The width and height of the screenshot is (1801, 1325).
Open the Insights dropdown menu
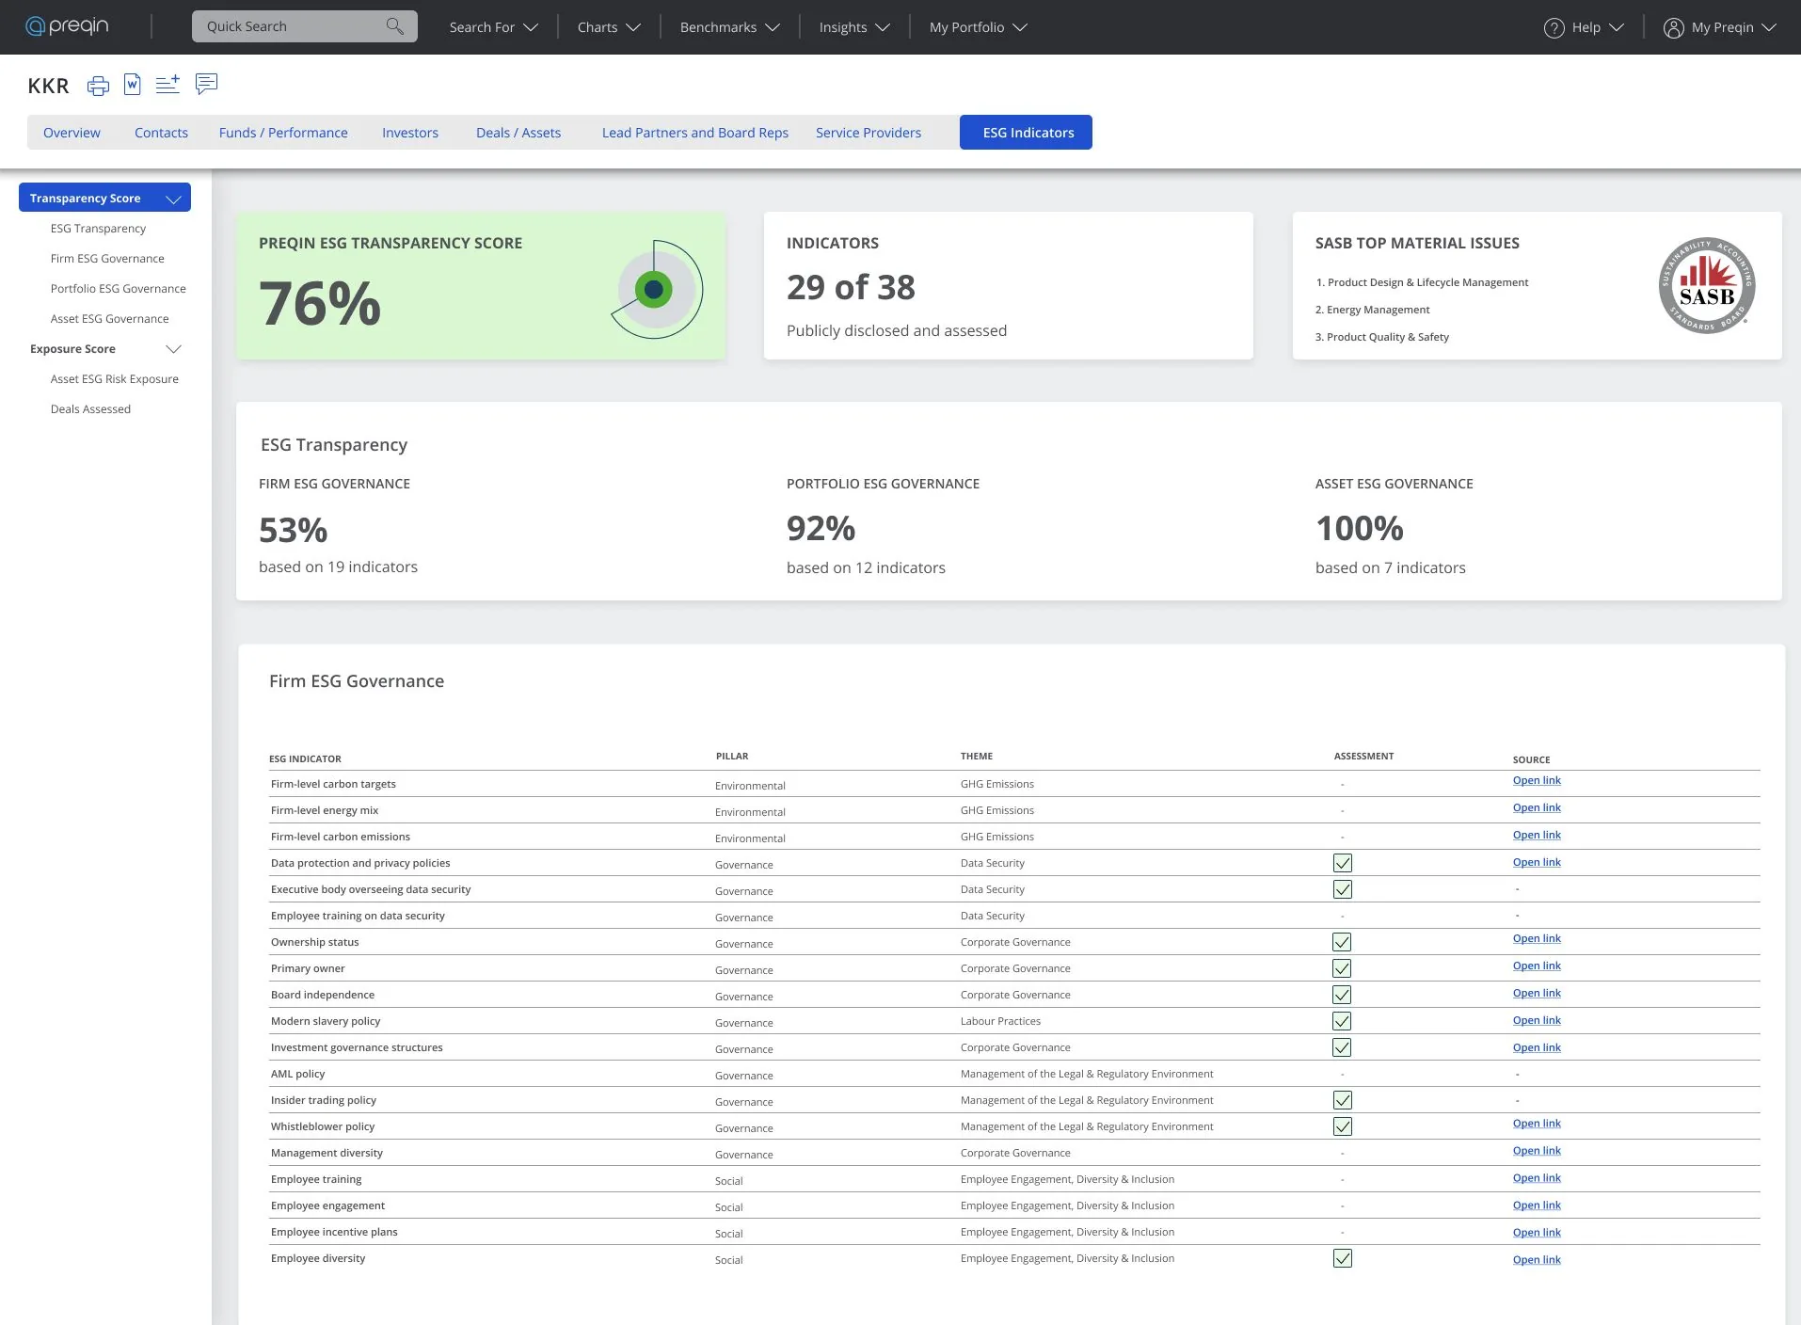coord(853,27)
